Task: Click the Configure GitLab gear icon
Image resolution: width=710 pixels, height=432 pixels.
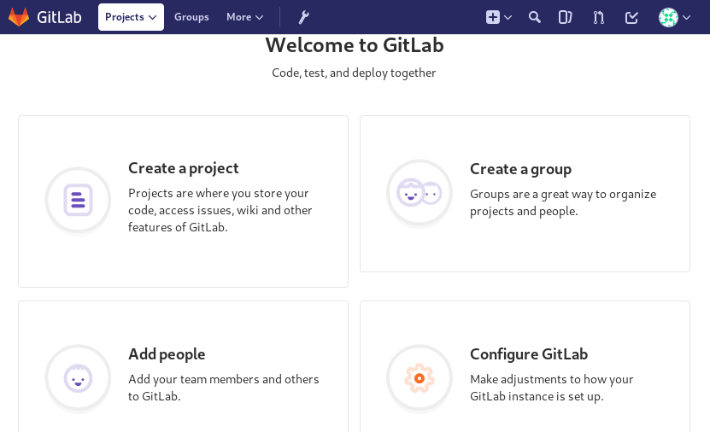Action: [x=420, y=378]
